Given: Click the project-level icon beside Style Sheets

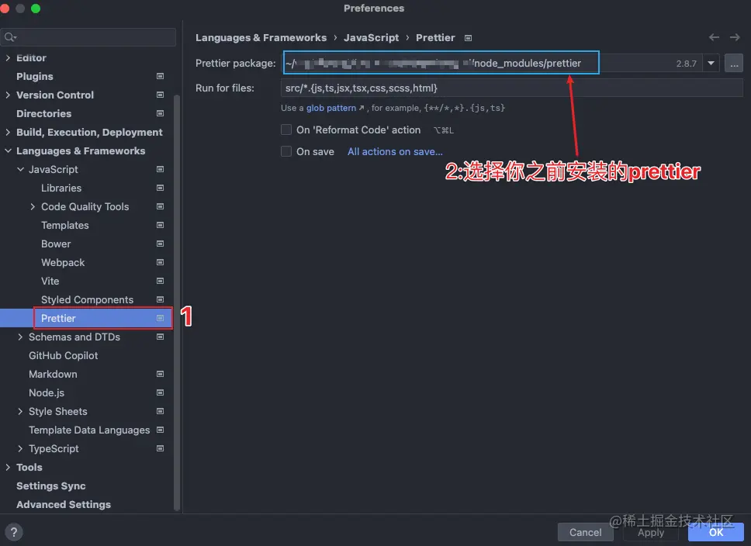Looking at the screenshot, I should tap(160, 411).
